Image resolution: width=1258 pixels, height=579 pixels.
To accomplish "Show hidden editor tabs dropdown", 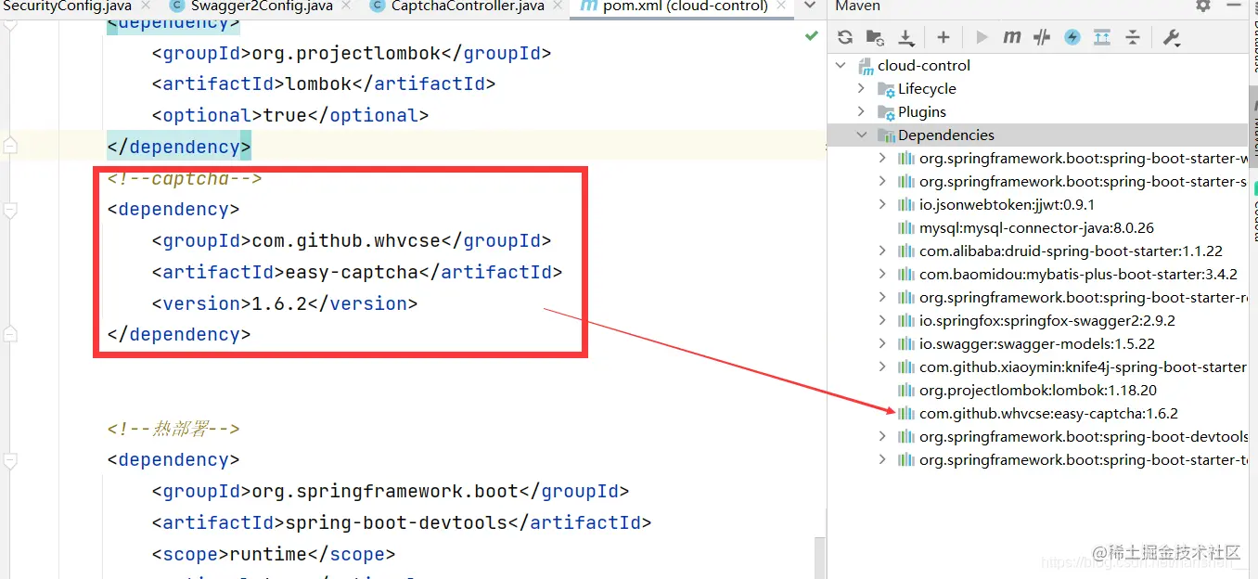I will click(x=810, y=6).
